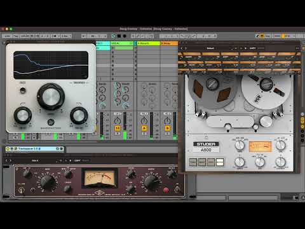Open the Studer preset name dropdown
Viewport: 305px width, 229px height.
(x=210, y=48)
